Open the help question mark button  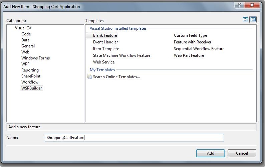pos(239,5)
